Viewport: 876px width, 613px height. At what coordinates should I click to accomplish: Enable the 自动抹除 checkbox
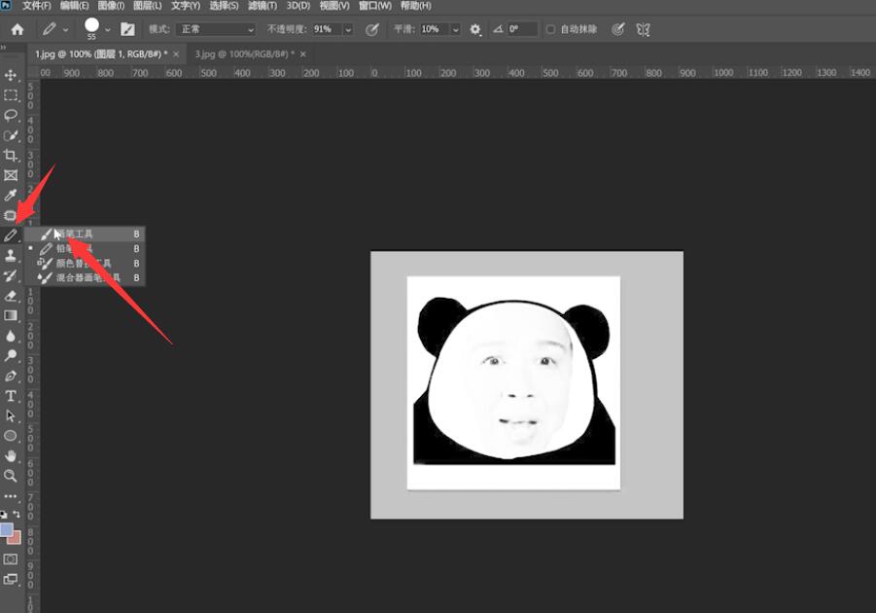click(x=550, y=29)
